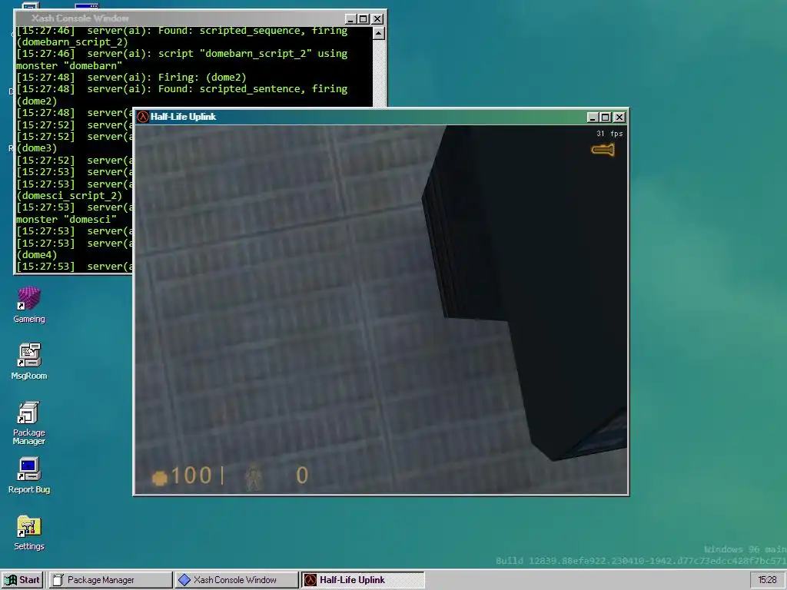787x590 pixels.
Task: Select Half-Life Uplink taskbar button
Action: pos(363,580)
